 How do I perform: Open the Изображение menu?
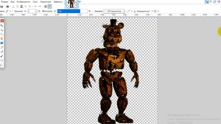tap(23, 2)
